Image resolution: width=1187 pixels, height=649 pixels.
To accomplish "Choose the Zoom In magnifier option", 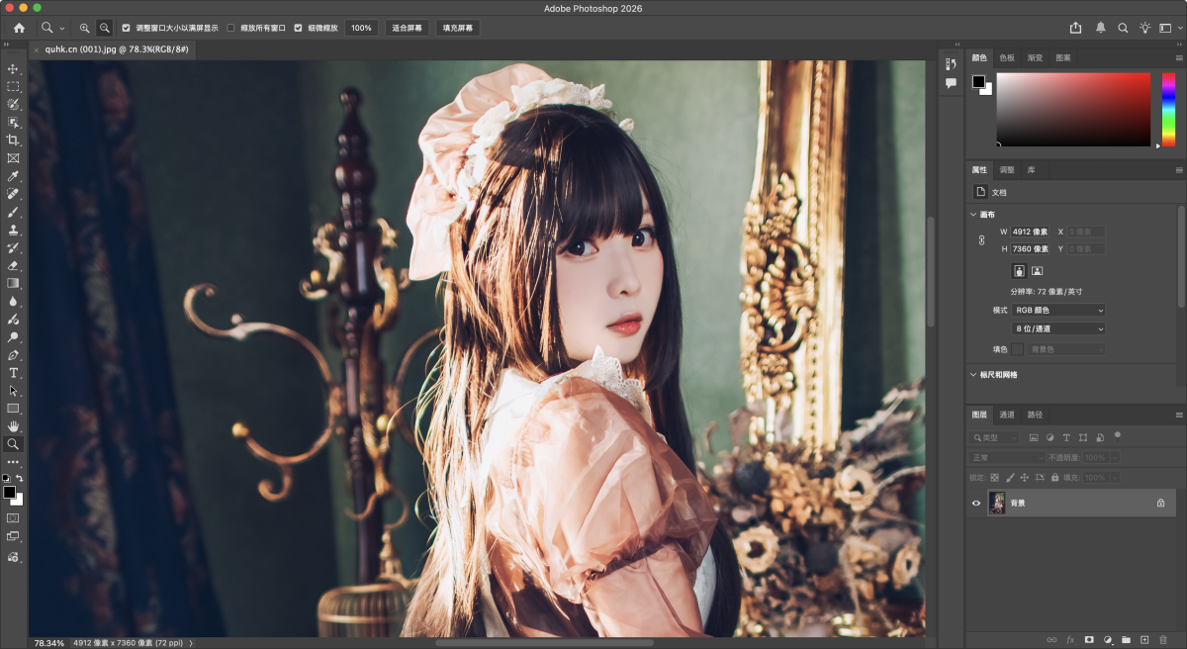I will tap(85, 28).
